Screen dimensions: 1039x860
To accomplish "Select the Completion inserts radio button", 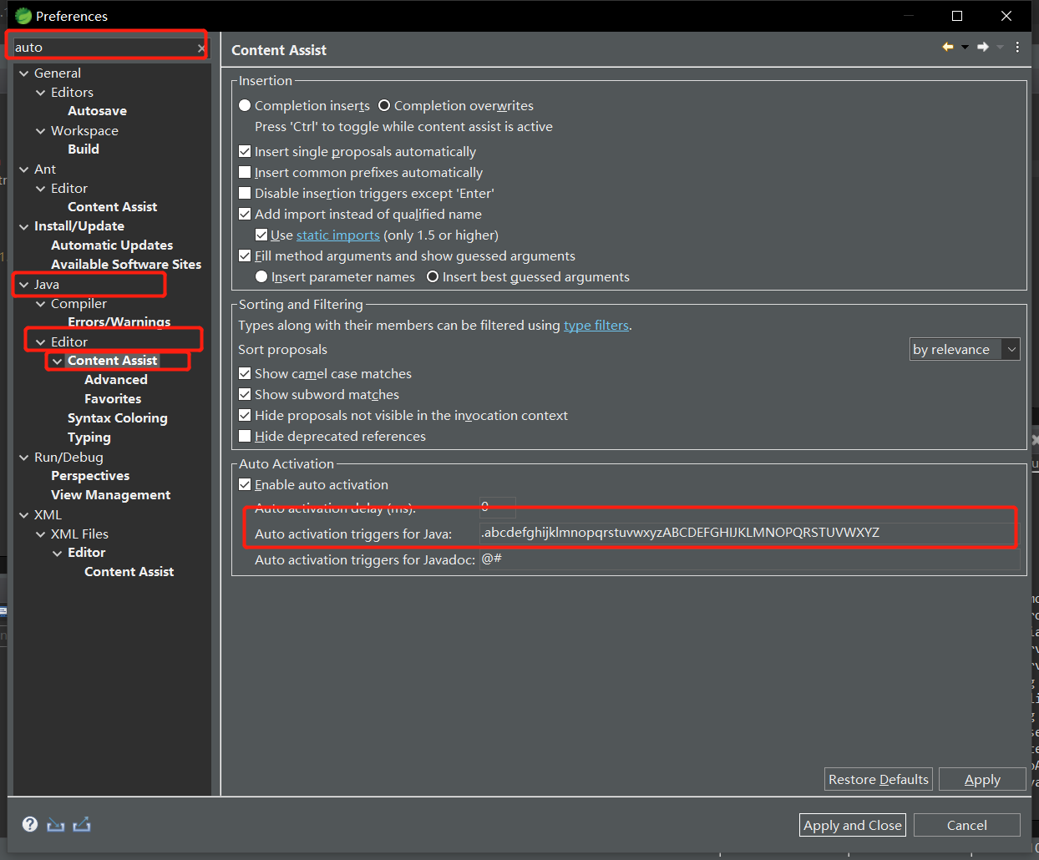I will 245,105.
